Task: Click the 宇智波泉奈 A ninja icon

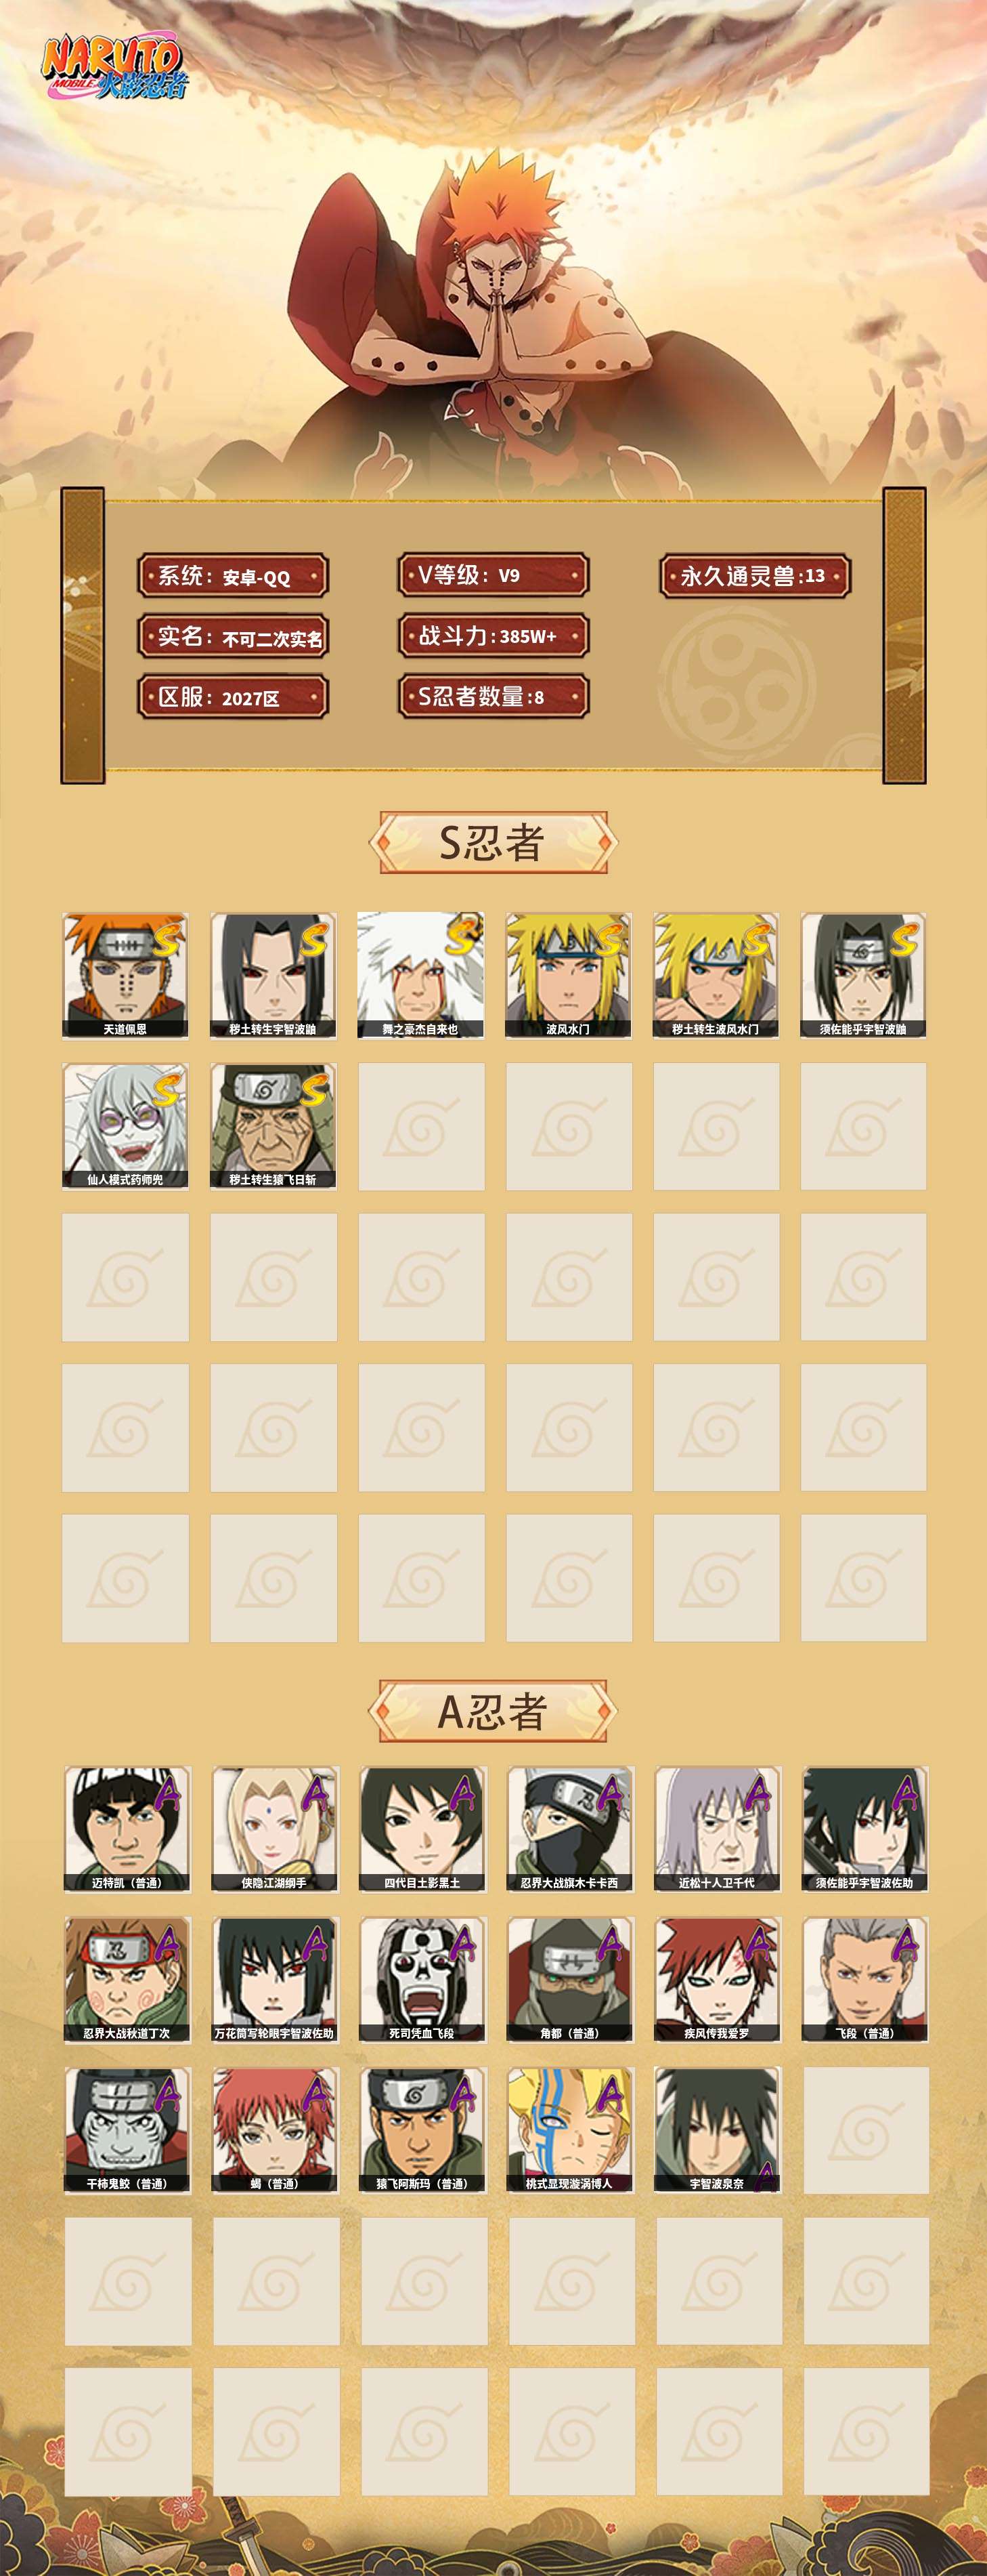Action: 718,2130
